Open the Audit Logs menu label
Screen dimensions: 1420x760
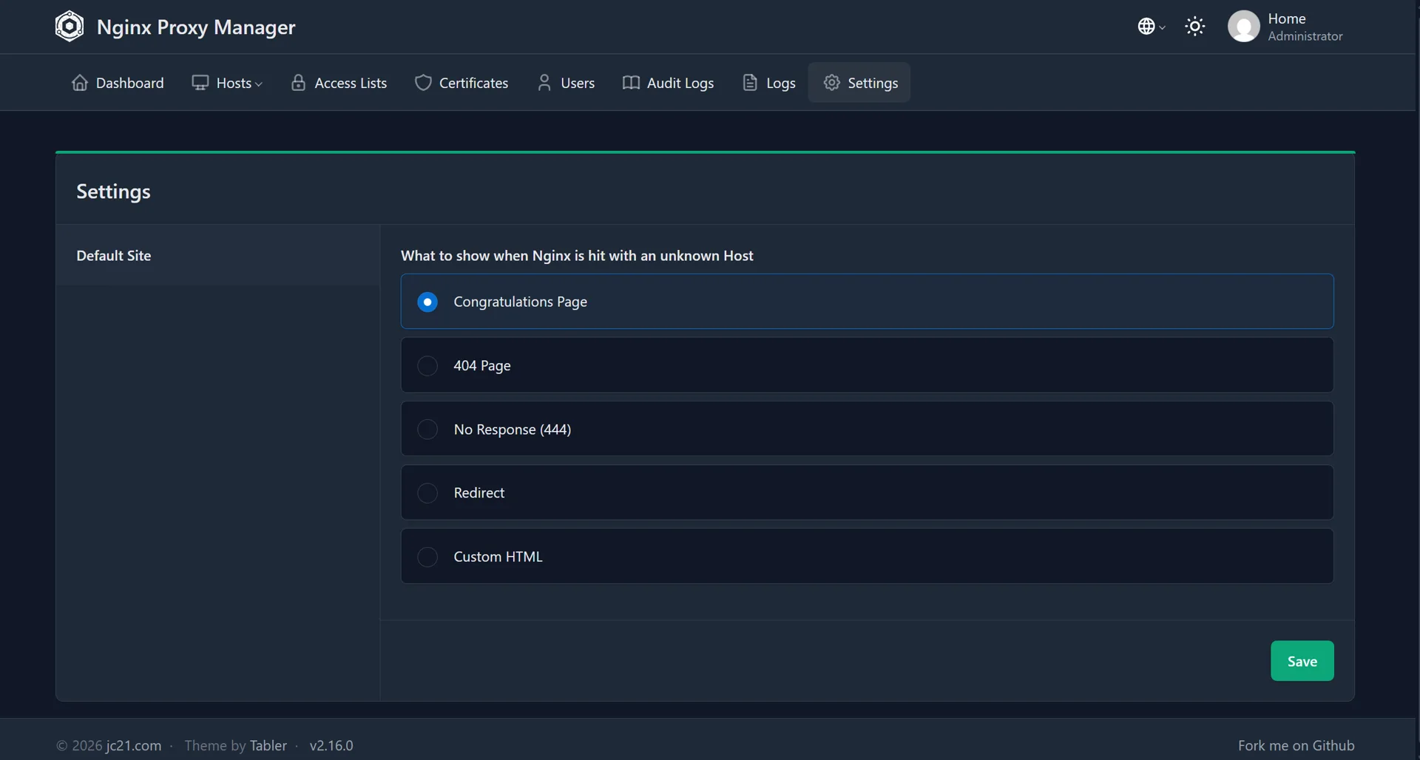[680, 83]
